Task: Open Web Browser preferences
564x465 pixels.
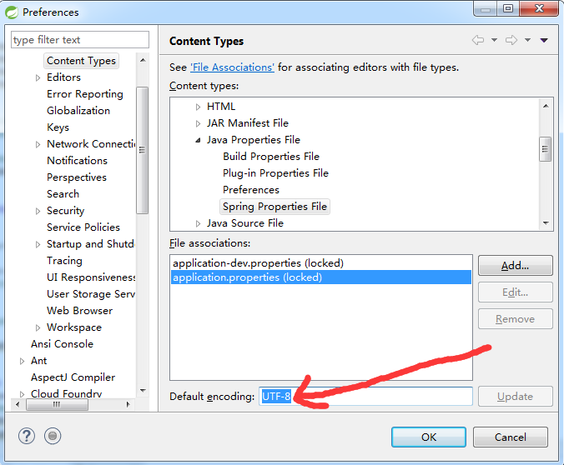Action: (79, 311)
